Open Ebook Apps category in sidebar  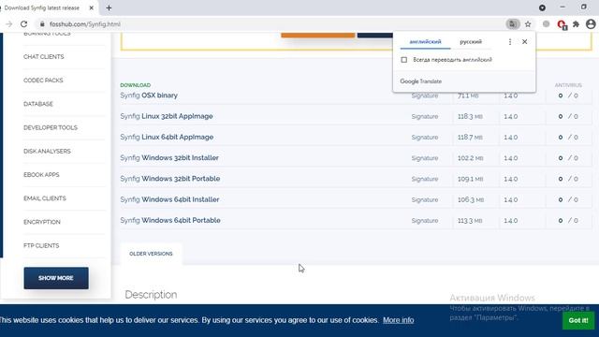pyautogui.click(x=41, y=175)
